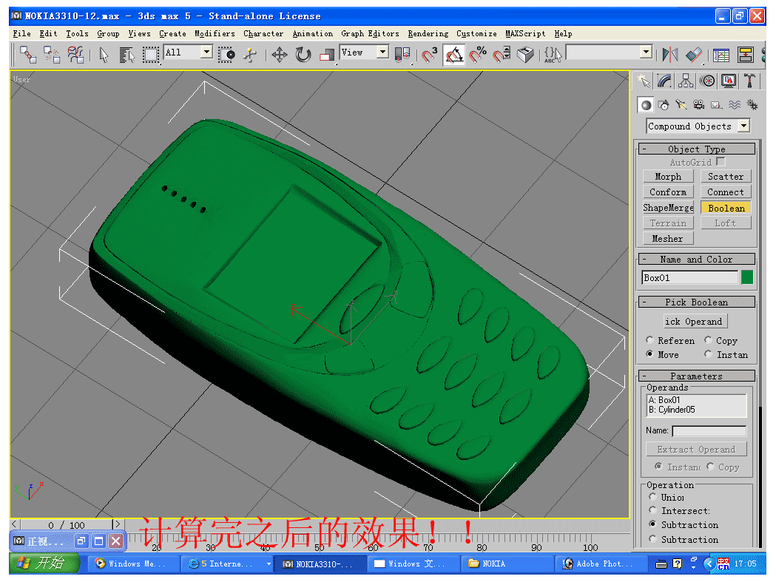Open the Modifiers menu
The width and height of the screenshot is (776, 582).
[x=215, y=34]
